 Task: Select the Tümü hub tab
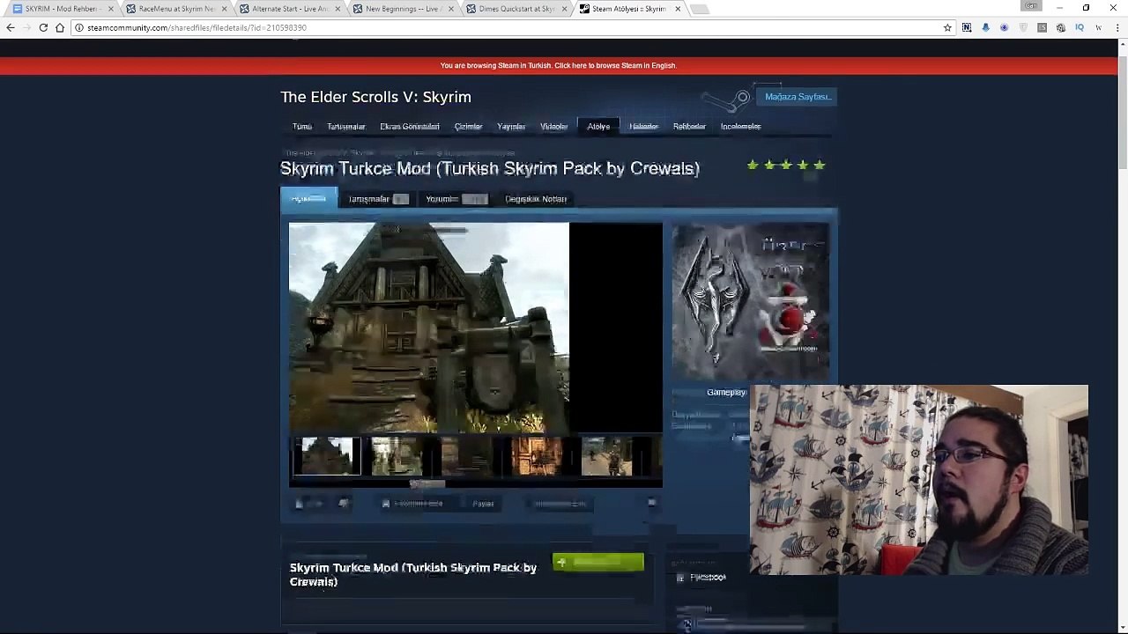coord(302,127)
